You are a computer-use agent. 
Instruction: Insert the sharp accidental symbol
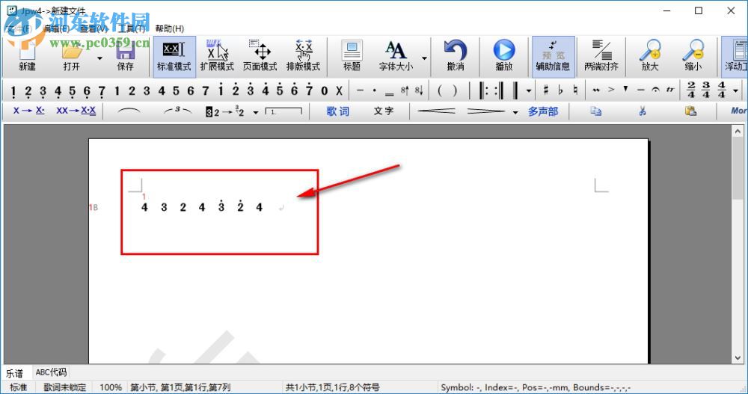pos(546,90)
